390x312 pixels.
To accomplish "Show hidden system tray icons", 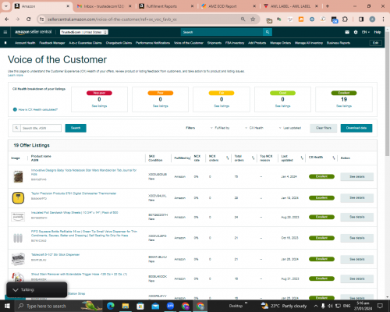I will click(316, 306).
